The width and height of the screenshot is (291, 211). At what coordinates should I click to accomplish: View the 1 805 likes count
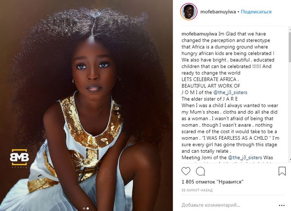coord(213,182)
